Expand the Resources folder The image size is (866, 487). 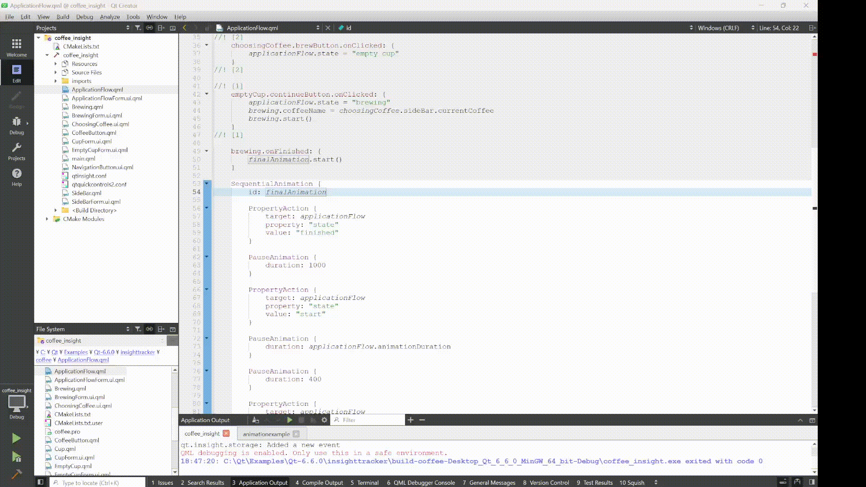point(55,64)
